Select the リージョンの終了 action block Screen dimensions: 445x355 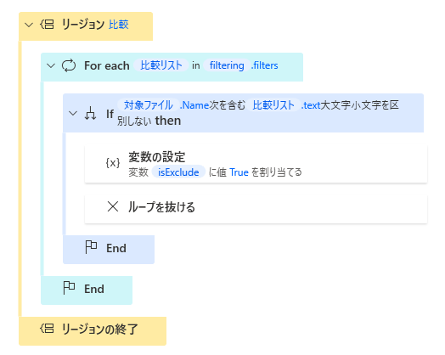93,331
